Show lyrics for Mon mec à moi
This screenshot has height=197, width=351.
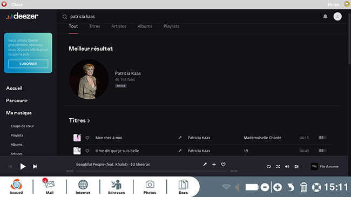pyautogui.click(x=180, y=138)
